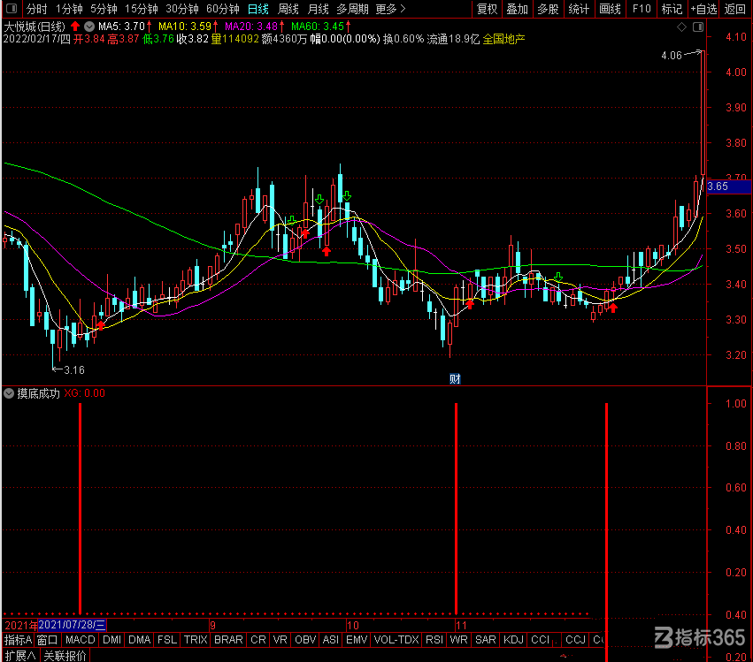Click the 全国地产 sector link
Screen dimensions: 753x662
click(503, 40)
